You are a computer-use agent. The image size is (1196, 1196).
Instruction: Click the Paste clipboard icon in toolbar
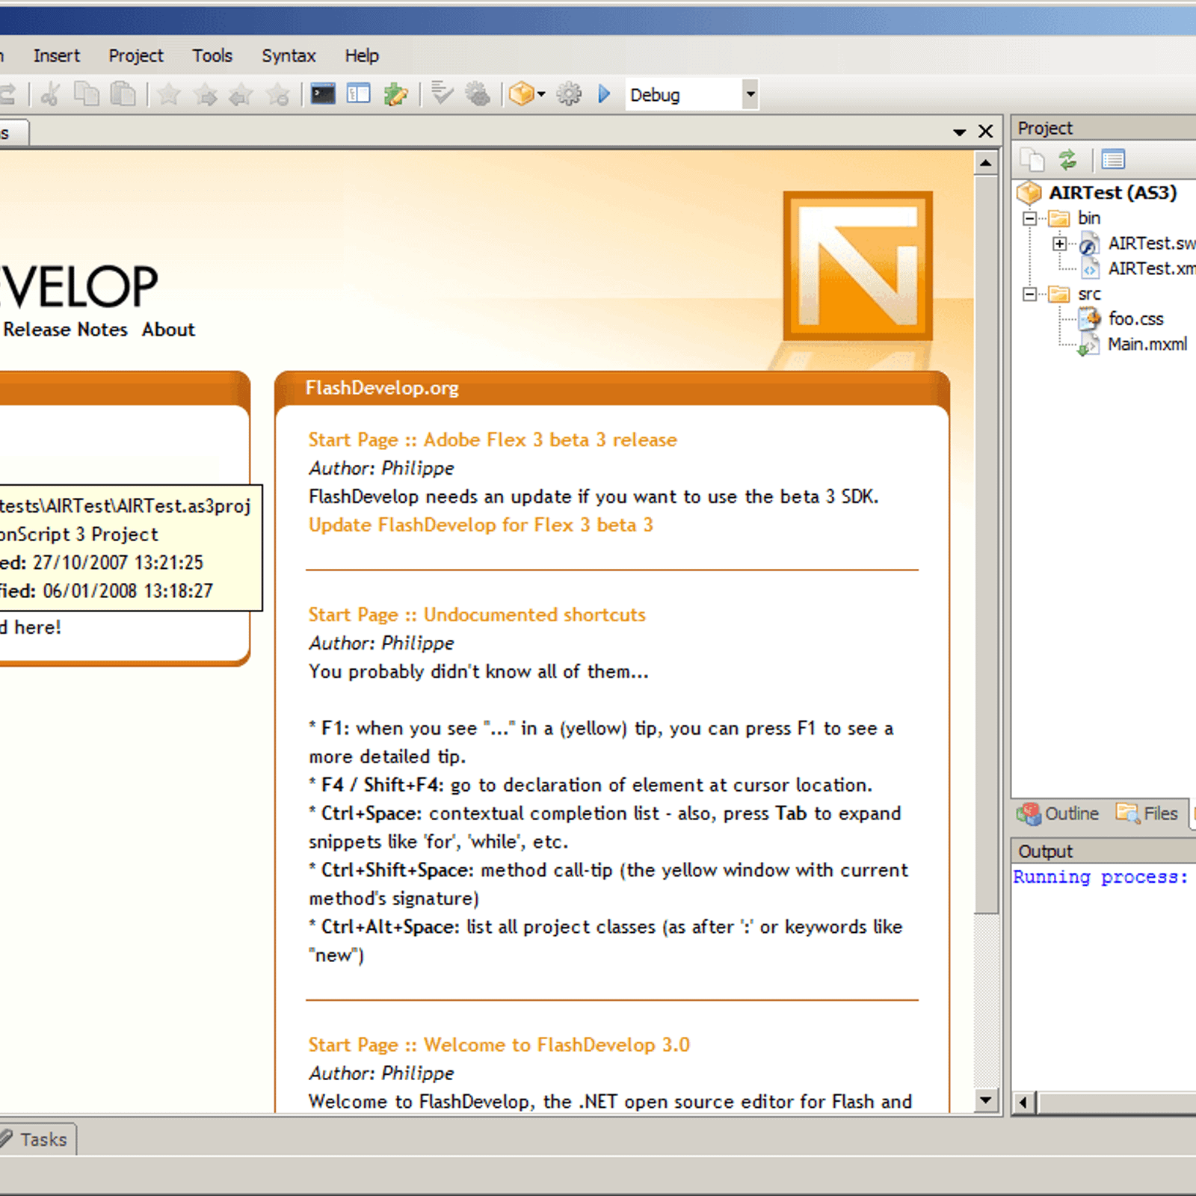123,94
